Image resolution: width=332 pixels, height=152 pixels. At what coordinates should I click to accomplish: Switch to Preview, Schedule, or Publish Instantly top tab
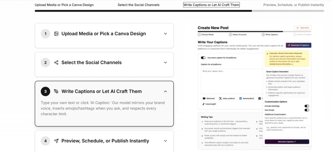293,5
